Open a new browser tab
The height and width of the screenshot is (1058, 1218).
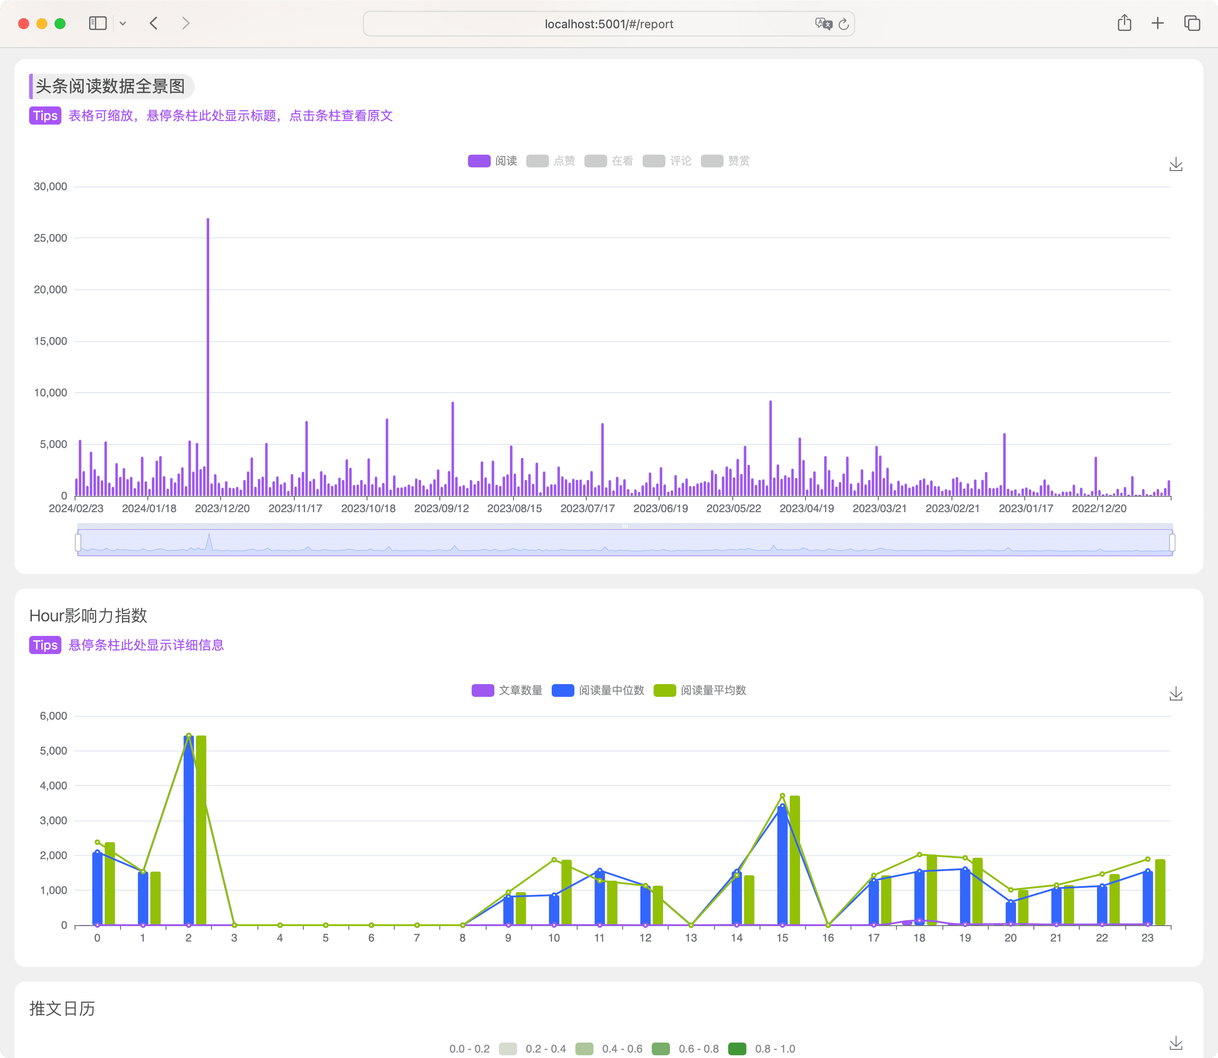[x=1158, y=24]
